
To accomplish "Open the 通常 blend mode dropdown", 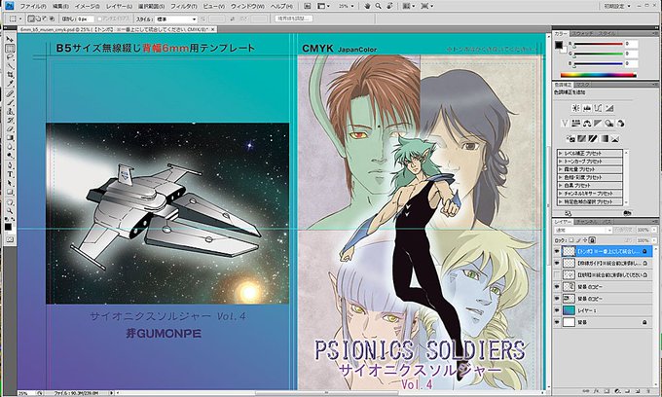I will (x=582, y=230).
